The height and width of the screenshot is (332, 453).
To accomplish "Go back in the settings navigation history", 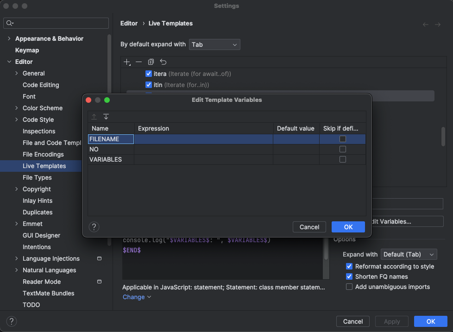I will point(426,25).
